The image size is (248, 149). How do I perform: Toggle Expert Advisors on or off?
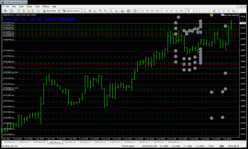(71, 11)
